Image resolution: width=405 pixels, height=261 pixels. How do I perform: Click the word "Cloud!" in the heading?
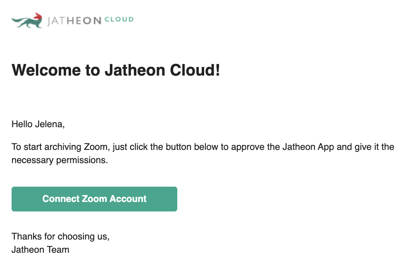click(195, 70)
